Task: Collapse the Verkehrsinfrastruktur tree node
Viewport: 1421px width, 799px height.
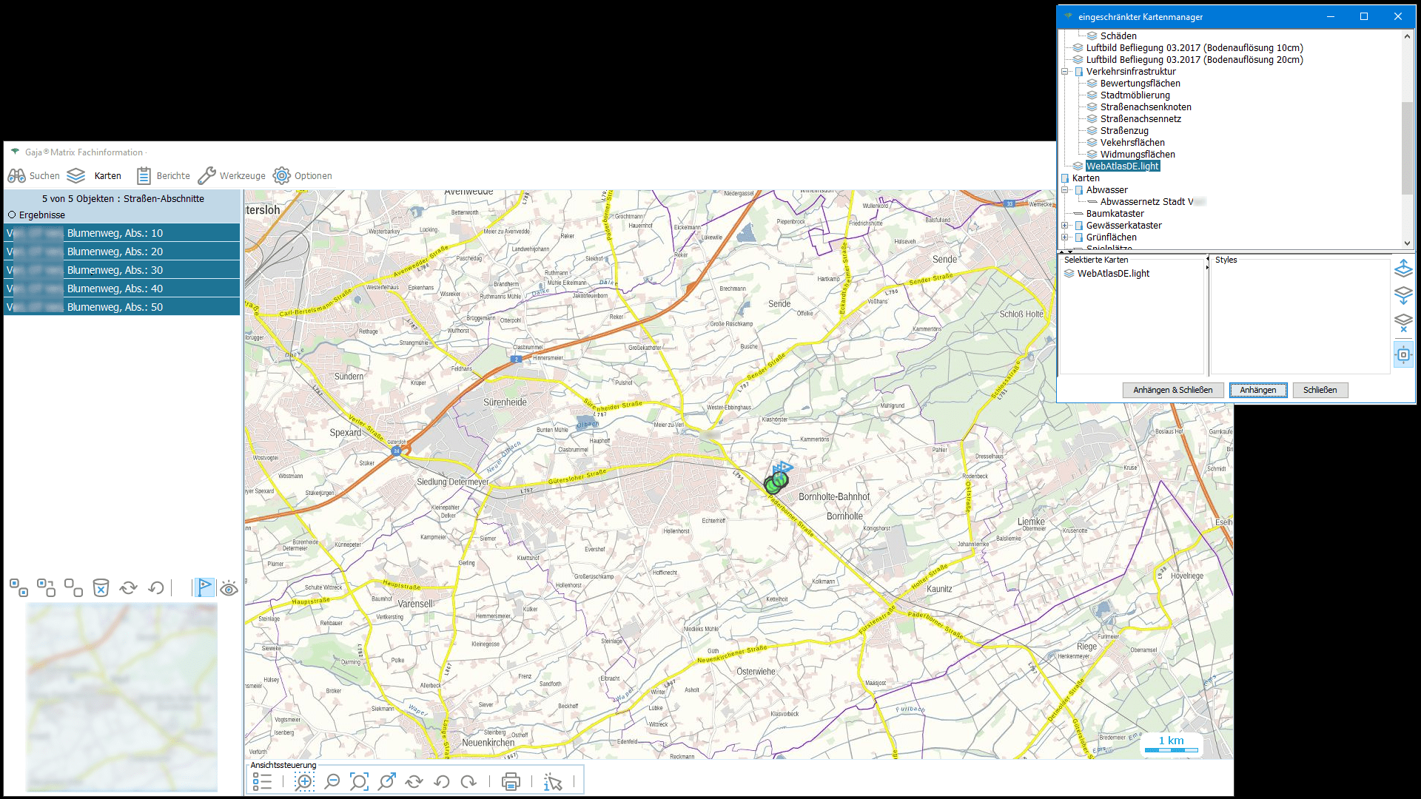Action: [x=1065, y=72]
